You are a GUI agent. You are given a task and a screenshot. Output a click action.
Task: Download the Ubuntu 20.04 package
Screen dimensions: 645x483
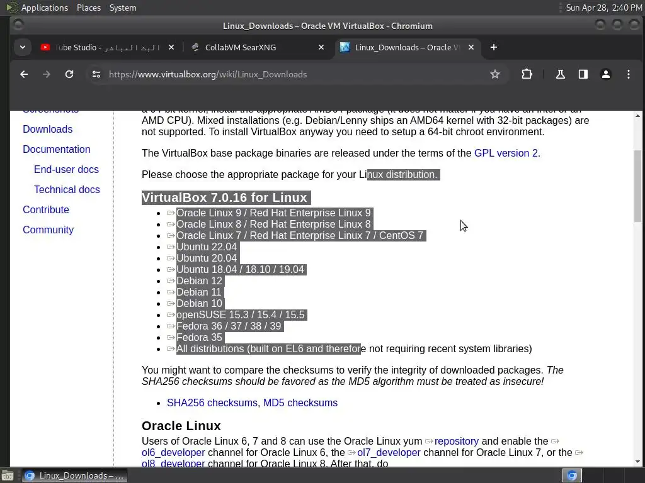coord(207,258)
